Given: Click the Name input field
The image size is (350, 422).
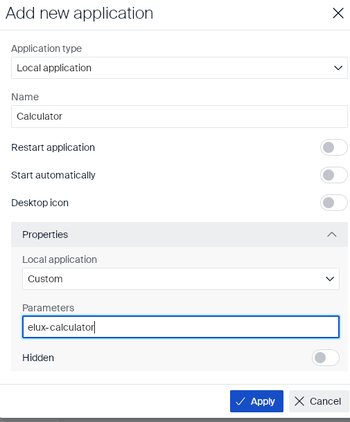Looking at the screenshot, I should click(x=180, y=116).
